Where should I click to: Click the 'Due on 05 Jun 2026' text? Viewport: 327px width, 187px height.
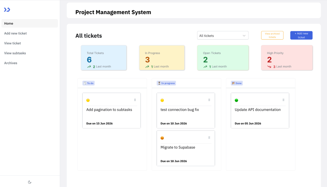[x=248, y=123]
